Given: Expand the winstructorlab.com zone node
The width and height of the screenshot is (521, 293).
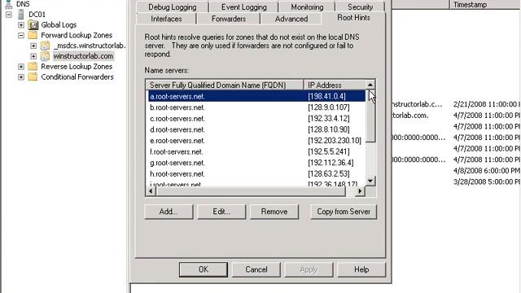Looking at the screenshot, I should [33, 56].
